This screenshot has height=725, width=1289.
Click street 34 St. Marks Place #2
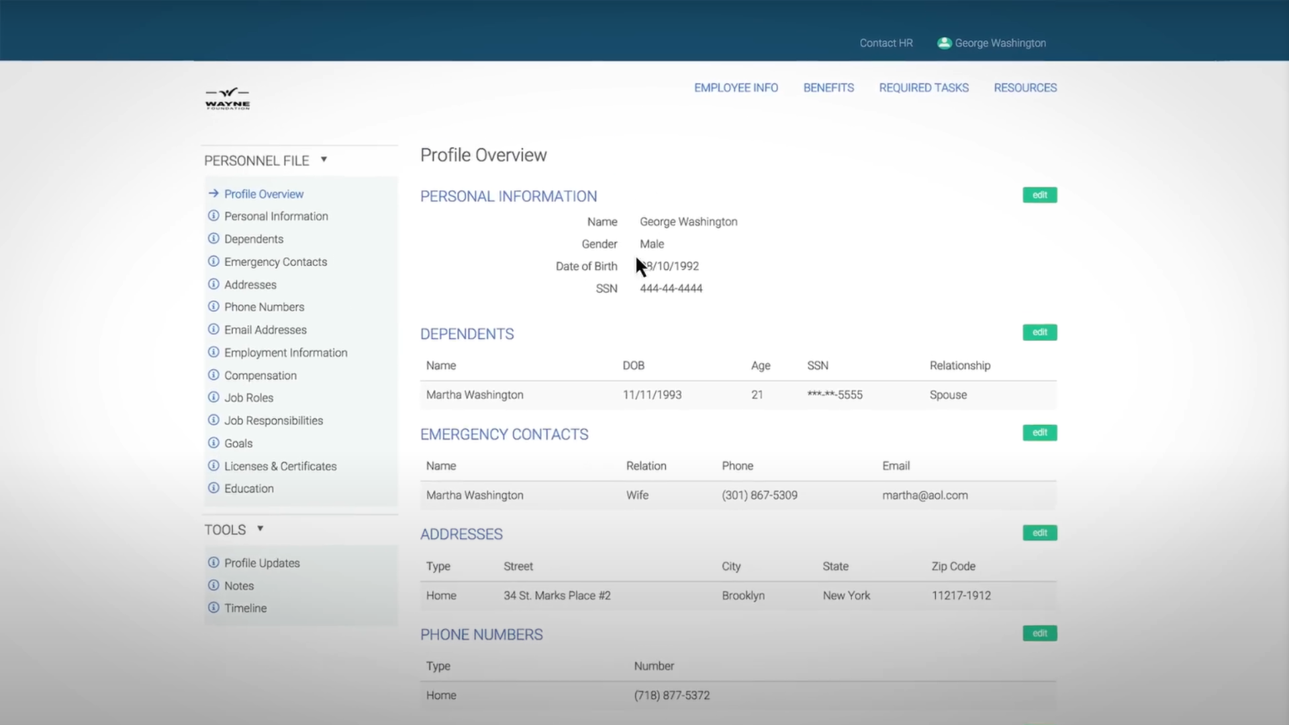pyautogui.click(x=557, y=595)
